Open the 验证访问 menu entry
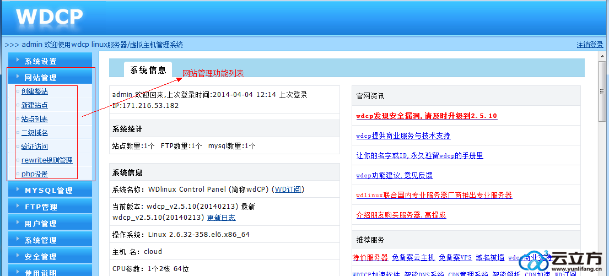This screenshot has width=609, height=276. pyautogui.click(x=35, y=147)
